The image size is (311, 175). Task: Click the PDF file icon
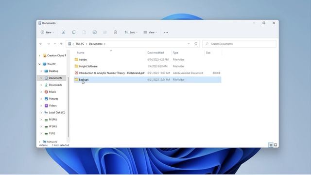click(76, 73)
